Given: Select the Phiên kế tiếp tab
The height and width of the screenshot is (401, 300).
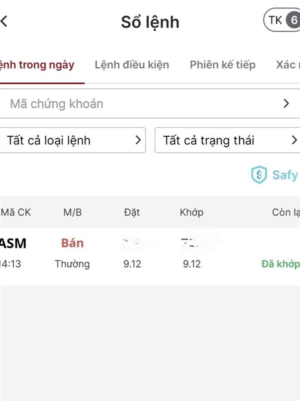Looking at the screenshot, I should coord(222,65).
